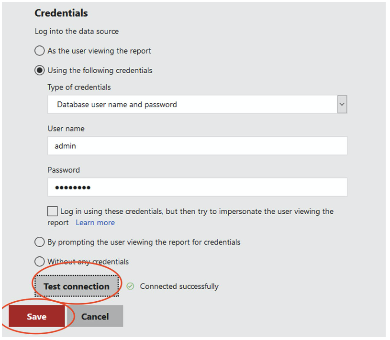Cancel the credential changes

pyautogui.click(x=95, y=316)
